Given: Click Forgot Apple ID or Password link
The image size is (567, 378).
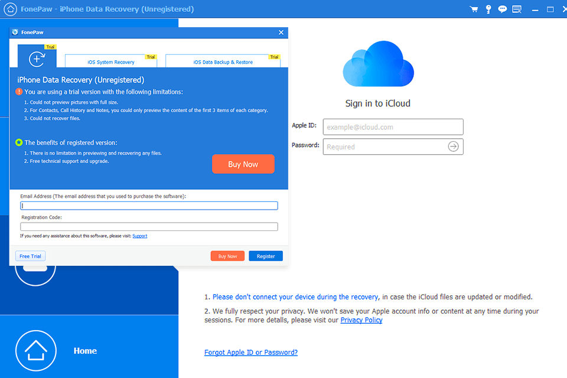Looking at the screenshot, I should tap(251, 353).
